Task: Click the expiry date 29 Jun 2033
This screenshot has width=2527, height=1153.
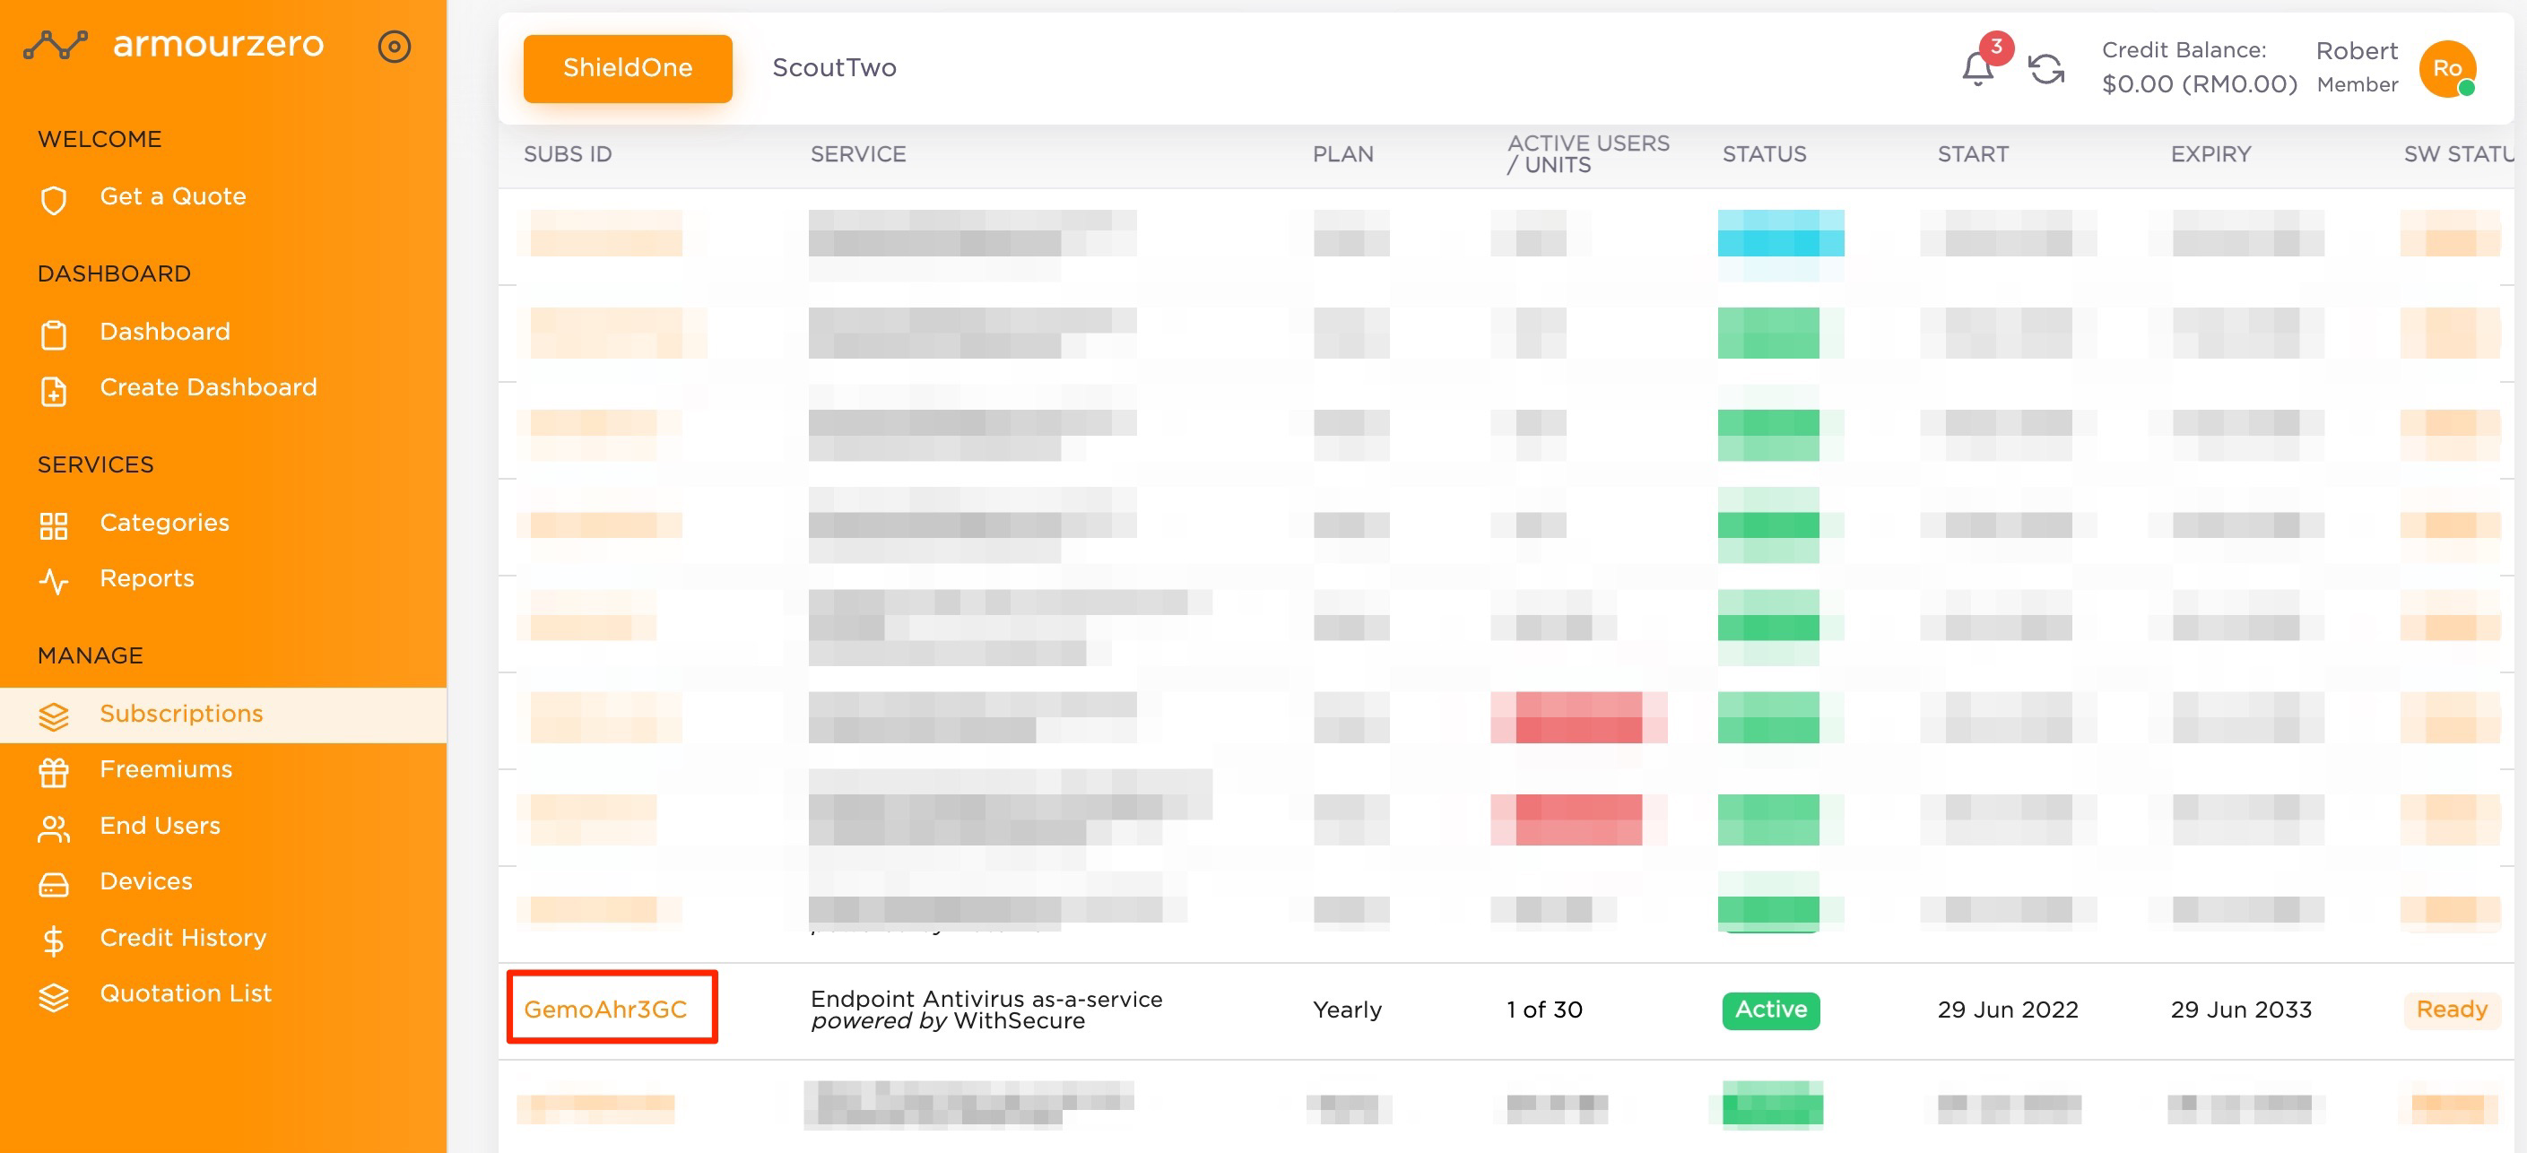Action: tap(2241, 1010)
